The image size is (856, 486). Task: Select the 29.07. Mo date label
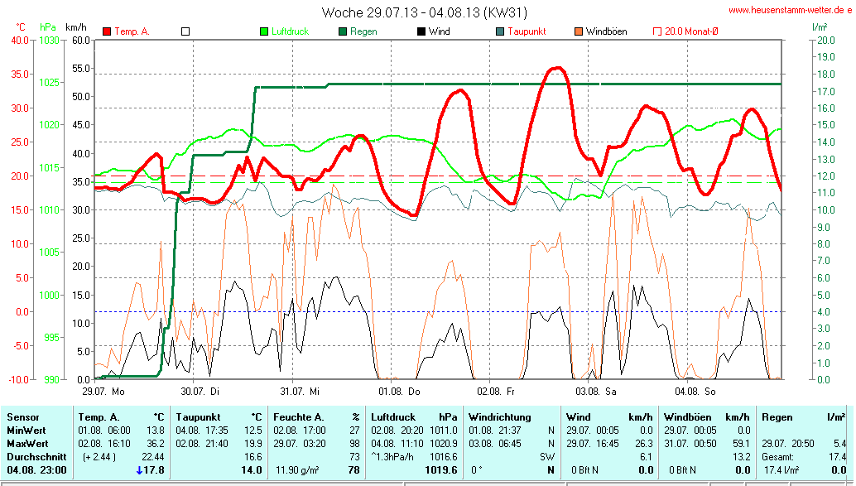[103, 390]
